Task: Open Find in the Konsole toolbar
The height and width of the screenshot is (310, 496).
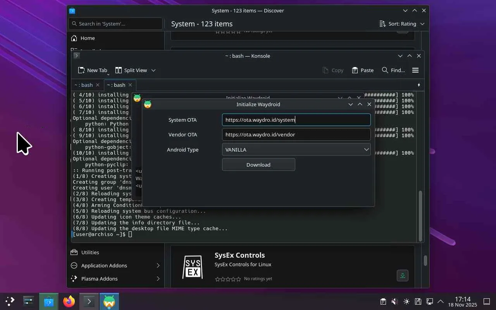Action: [393, 70]
